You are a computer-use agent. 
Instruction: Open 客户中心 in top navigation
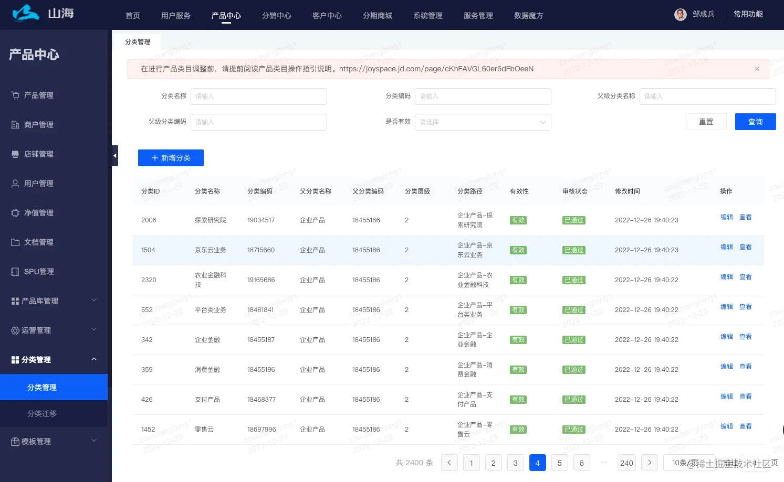(x=327, y=16)
